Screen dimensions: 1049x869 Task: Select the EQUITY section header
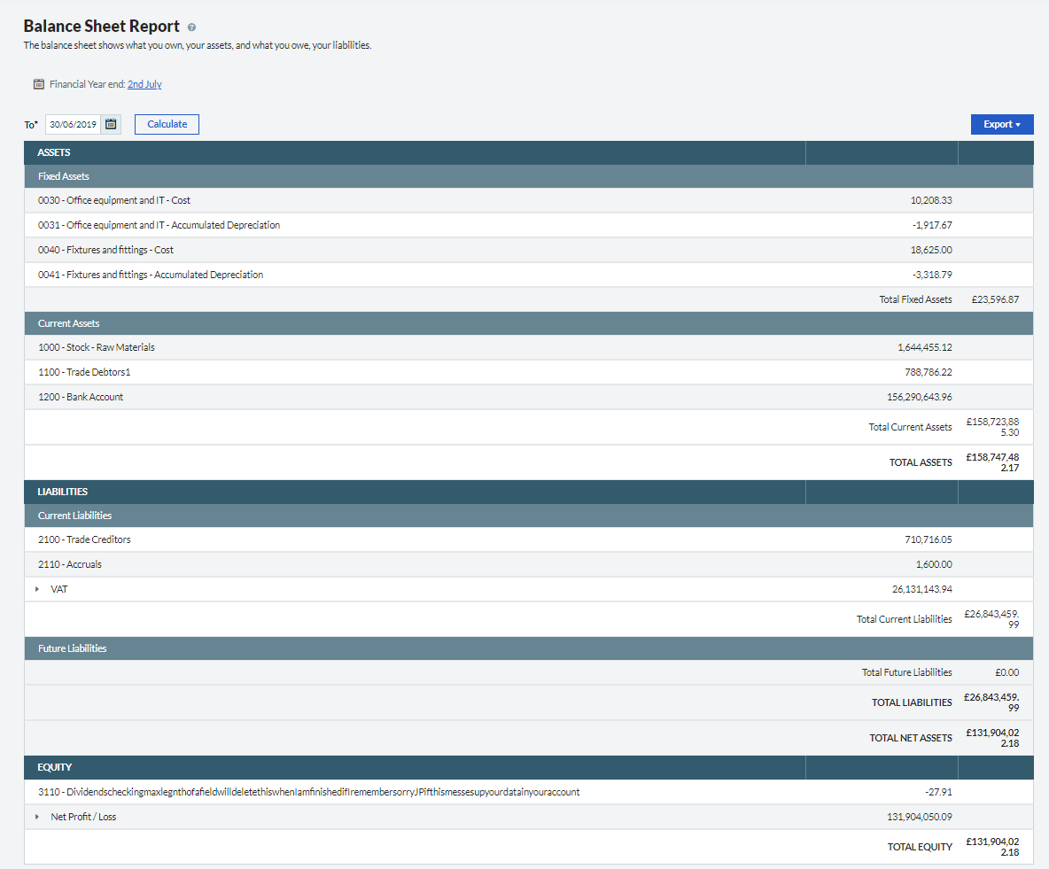(x=55, y=767)
